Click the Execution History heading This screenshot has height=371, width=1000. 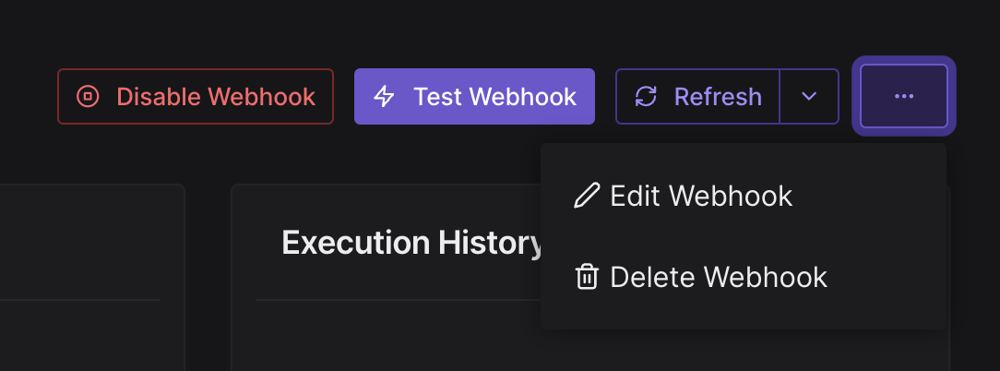click(x=412, y=243)
